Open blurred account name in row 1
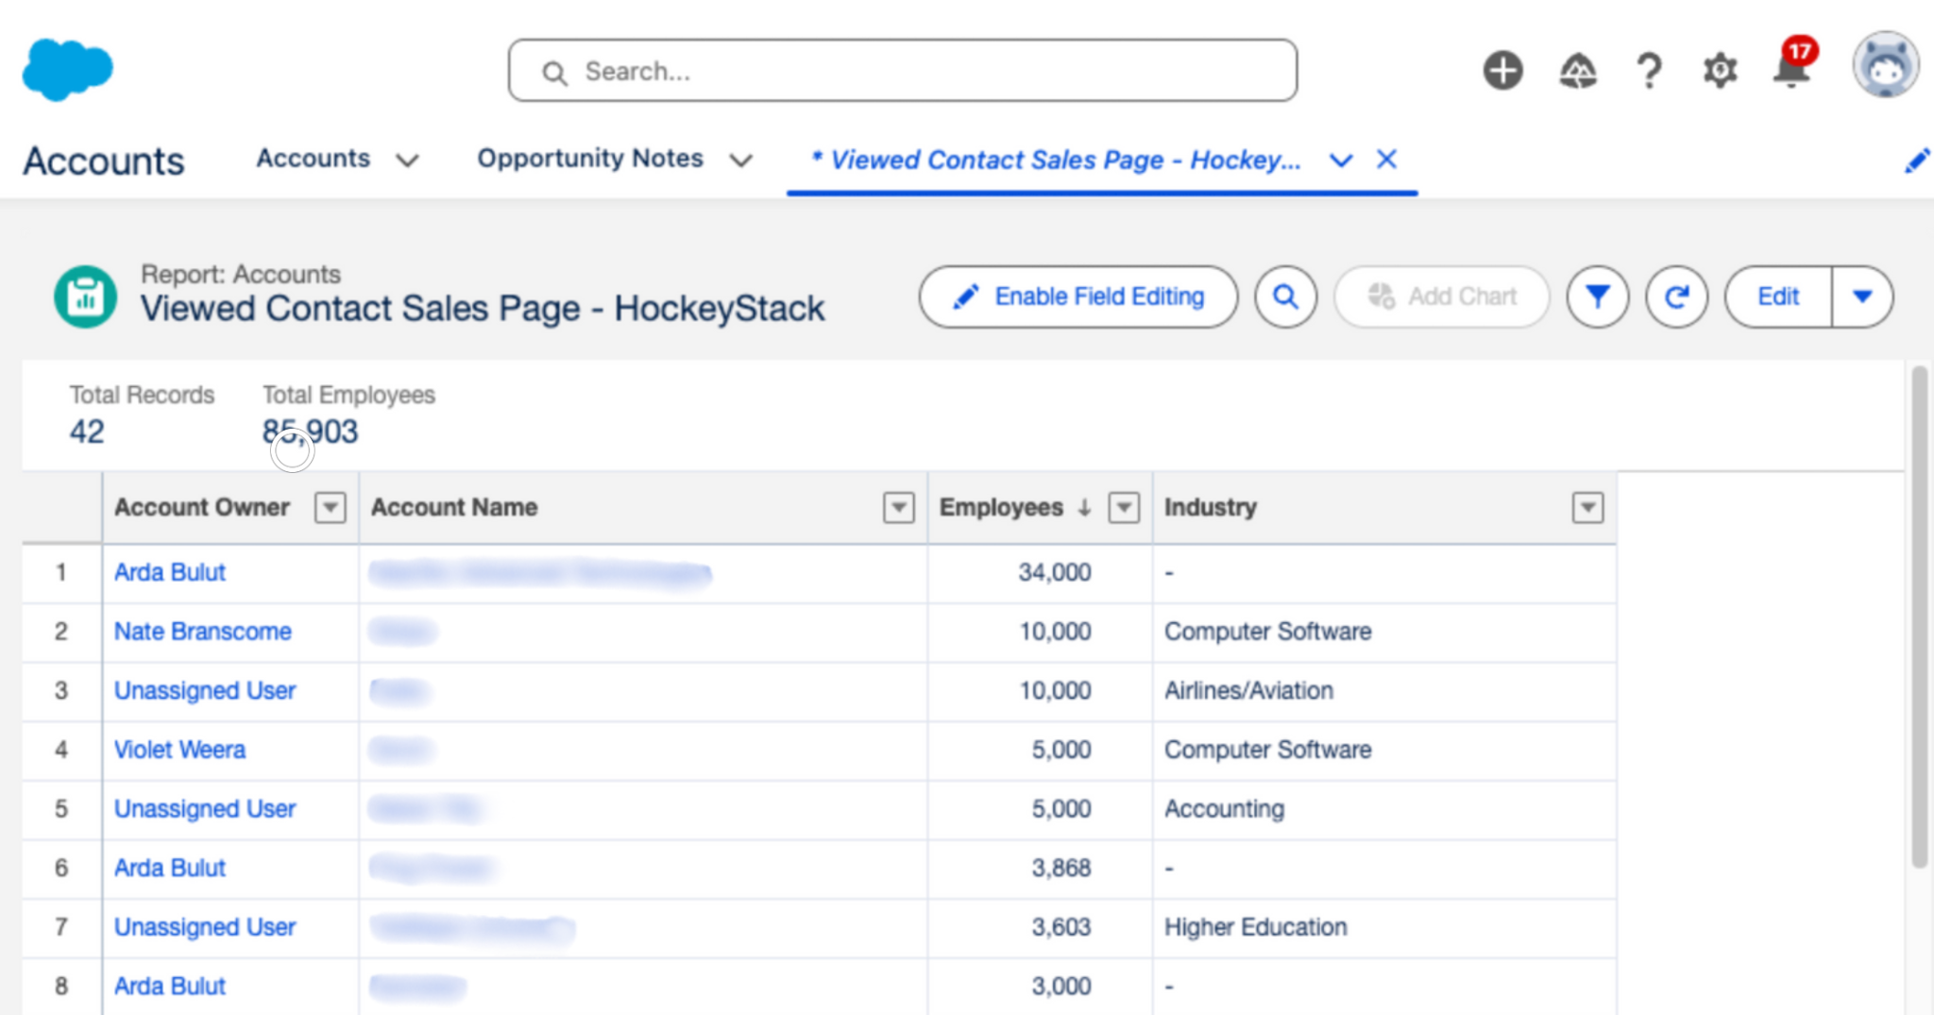 (539, 572)
